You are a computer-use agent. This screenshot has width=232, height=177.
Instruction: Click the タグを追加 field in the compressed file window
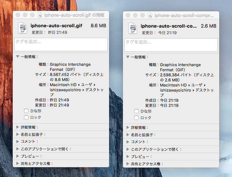click(x=171, y=45)
